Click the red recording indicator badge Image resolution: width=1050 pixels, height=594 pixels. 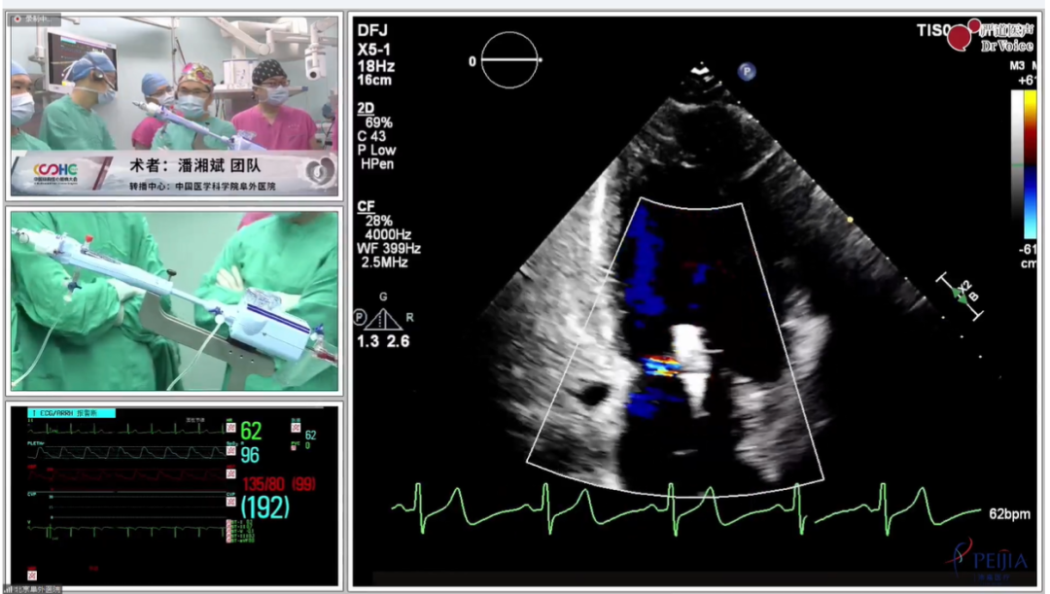(x=36, y=19)
